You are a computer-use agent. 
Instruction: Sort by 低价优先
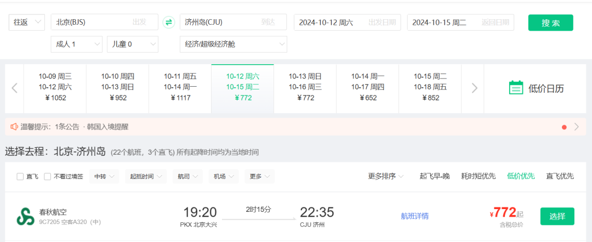[521, 176]
